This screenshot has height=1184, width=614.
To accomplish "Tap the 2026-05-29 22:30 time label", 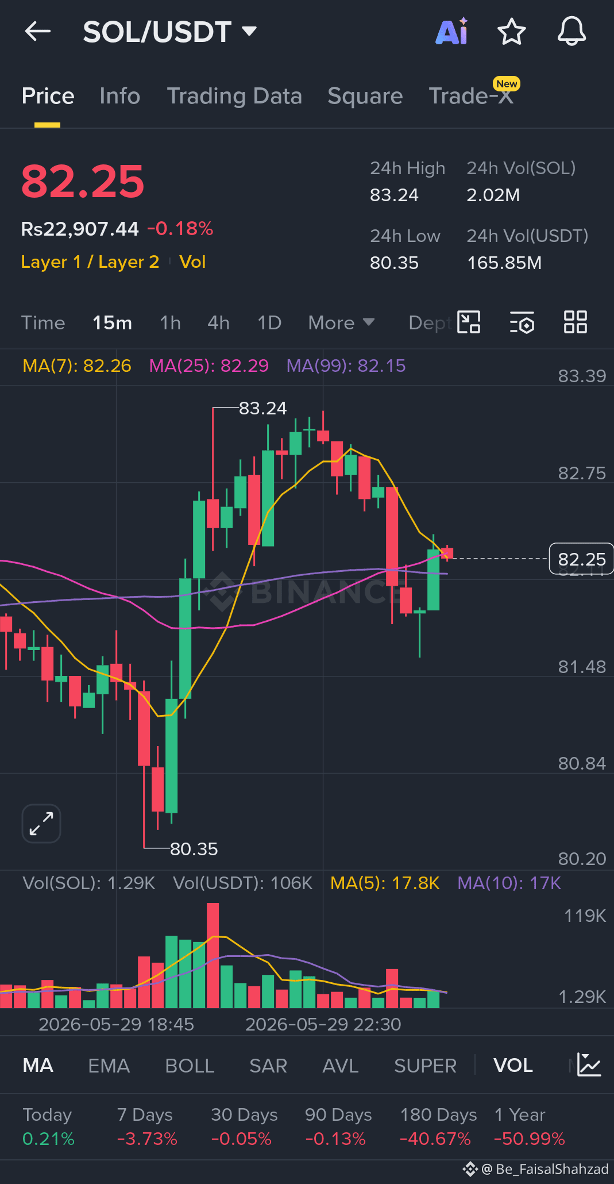I will tap(323, 1024).
